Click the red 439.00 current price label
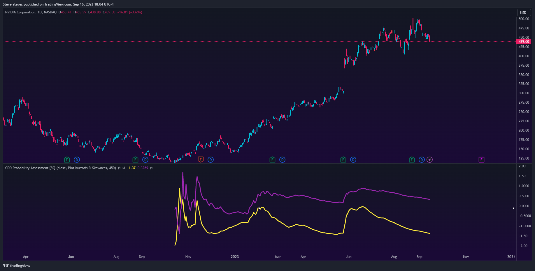The height and width of the screenshot is (271, 535). 524,42
